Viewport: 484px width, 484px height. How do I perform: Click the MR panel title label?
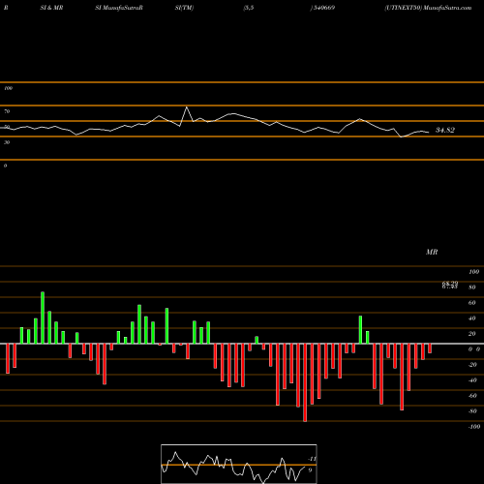432,252
